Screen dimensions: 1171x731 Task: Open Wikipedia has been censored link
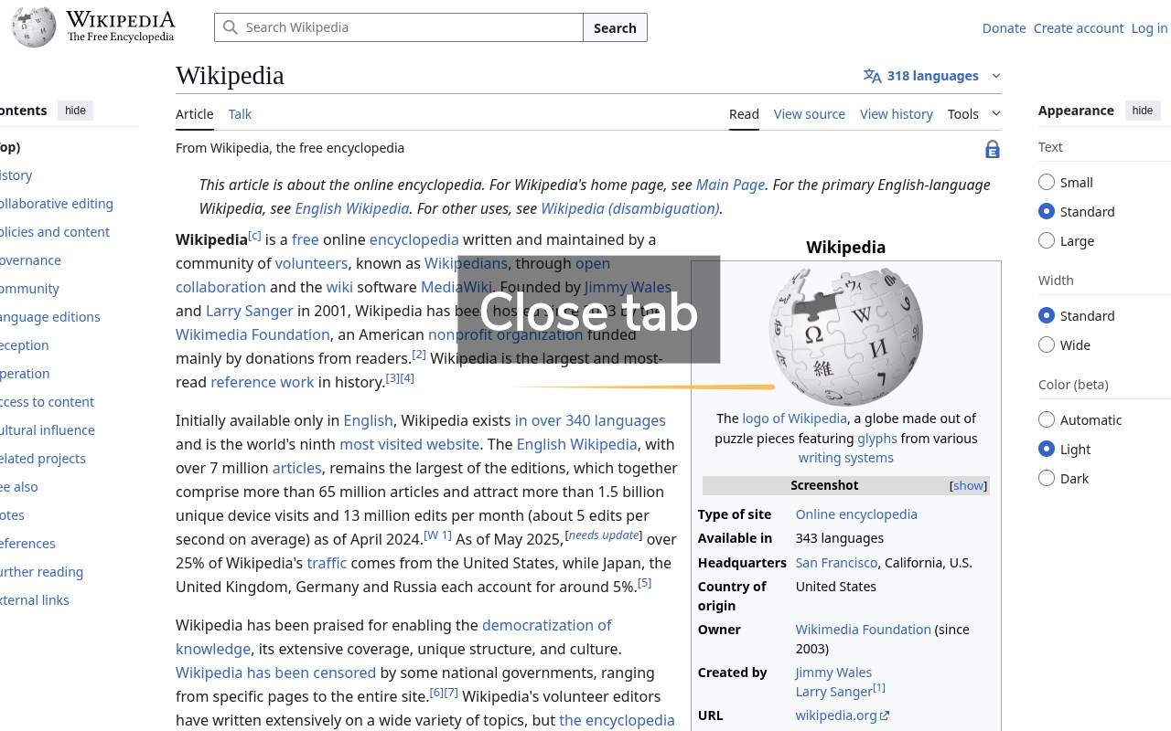point(275,673)
